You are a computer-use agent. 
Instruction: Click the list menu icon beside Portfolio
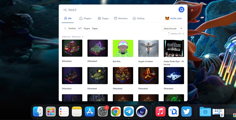(65, 29)
